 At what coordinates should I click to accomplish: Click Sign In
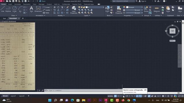click(143, 1)
